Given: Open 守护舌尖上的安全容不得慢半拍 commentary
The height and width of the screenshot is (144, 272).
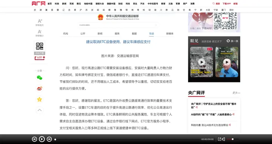Looking at the screenshot, I should coord(213,105).
